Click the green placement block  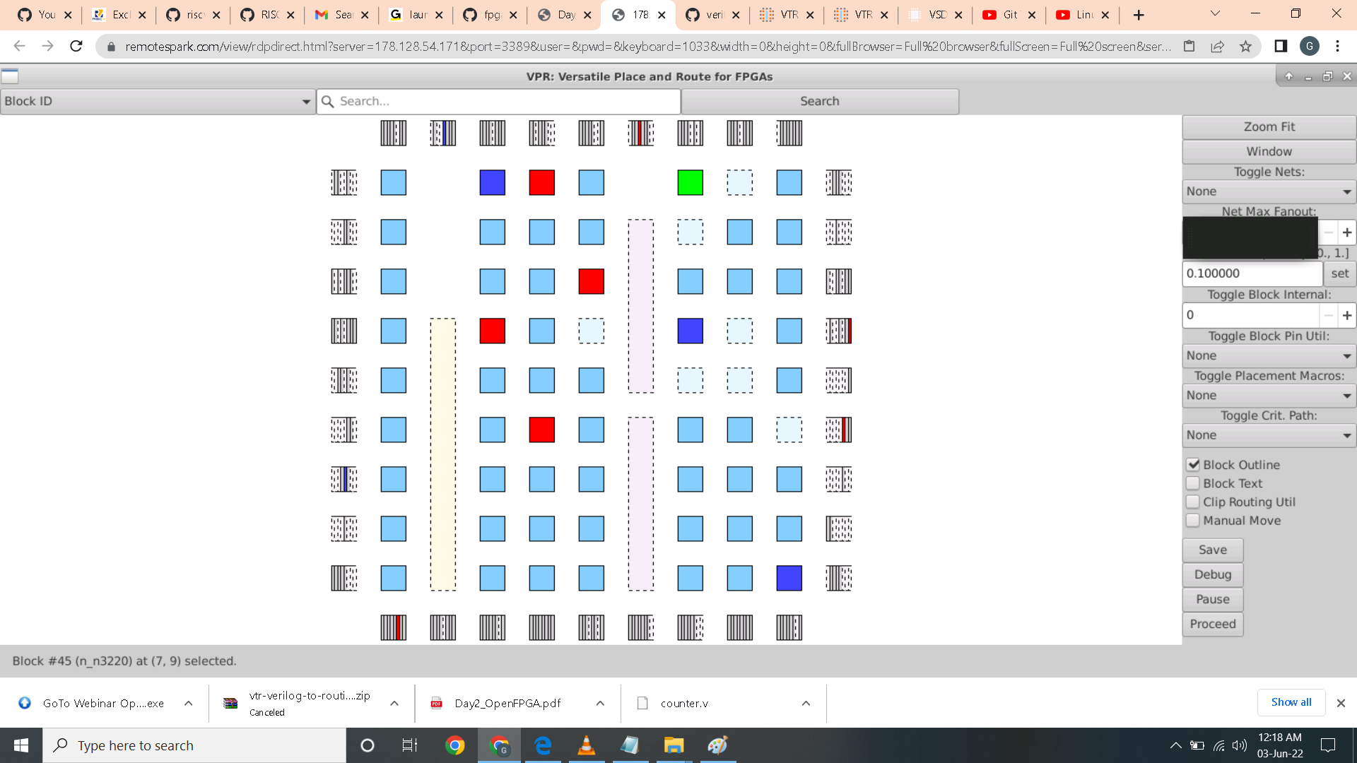coord(690,182)
